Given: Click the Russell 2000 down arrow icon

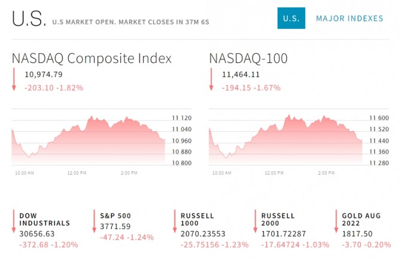Looking at the screenshot, I should 256,222.
